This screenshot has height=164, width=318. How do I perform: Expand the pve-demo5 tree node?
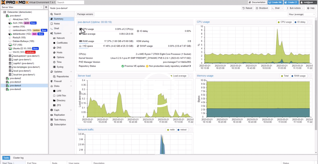coord(5,89)
